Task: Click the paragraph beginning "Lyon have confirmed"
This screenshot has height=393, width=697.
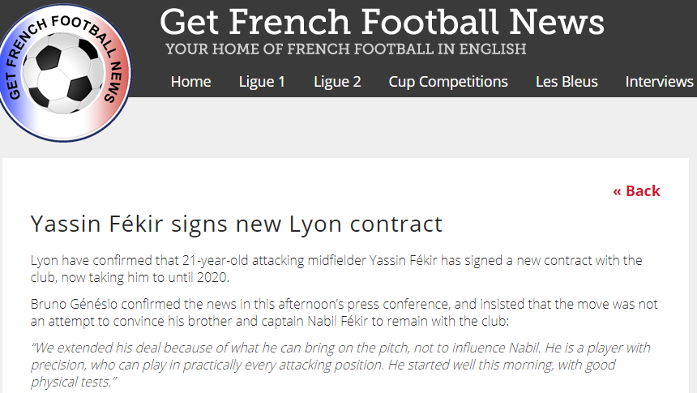Action: point(336,268)
